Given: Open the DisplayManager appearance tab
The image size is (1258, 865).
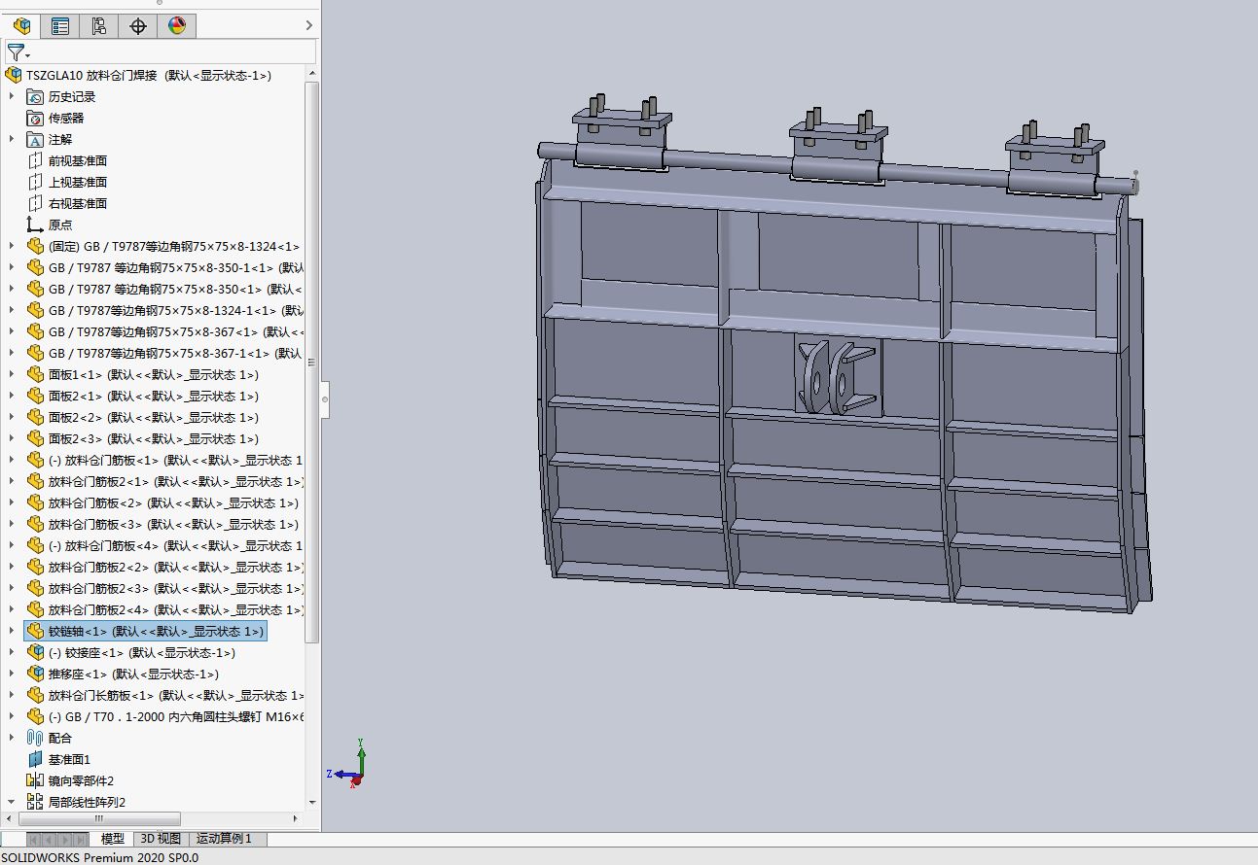Looking at the screenshot, I should tap(177, 26).
